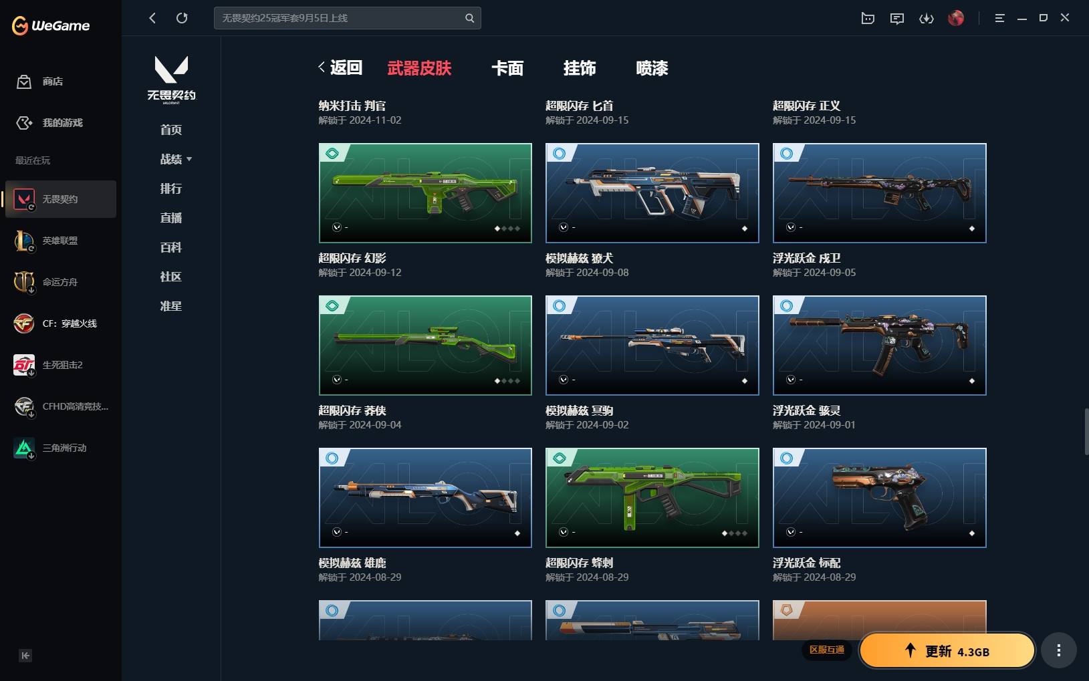Click the tier badge on 浮光跃金 骇灵 card
1089x681 pixels.
(x=787, y=305)
